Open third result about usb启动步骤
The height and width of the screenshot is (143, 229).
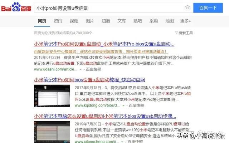105,116
